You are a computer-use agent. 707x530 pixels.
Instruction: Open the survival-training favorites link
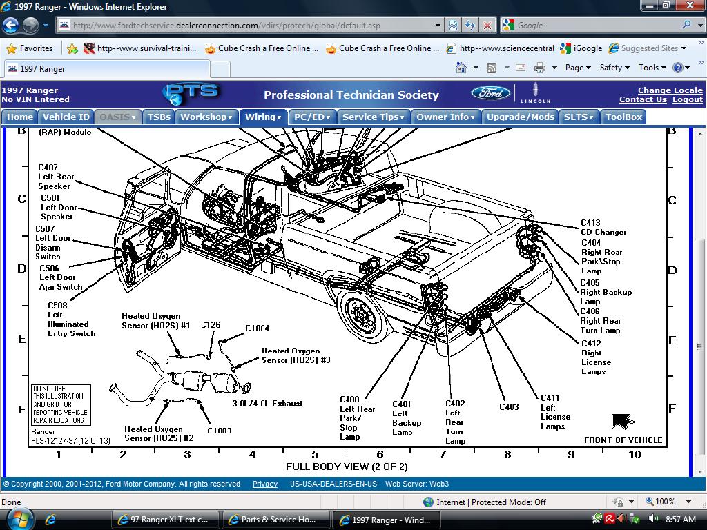[140, 48]
